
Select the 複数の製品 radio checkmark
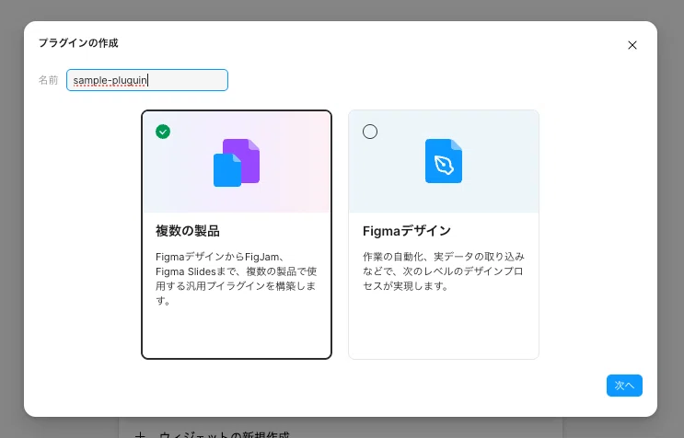coord(163,132)
